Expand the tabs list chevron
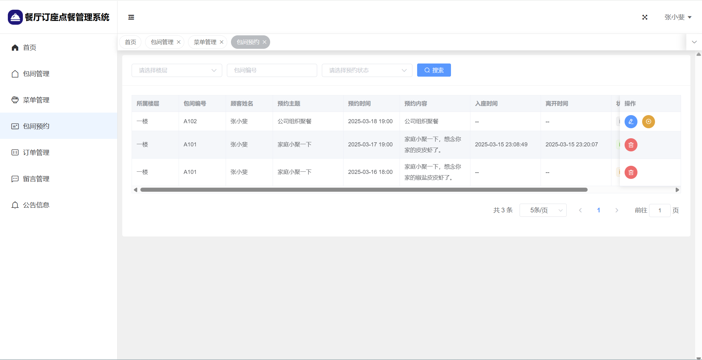This screenshot has height=360, width=702. (x=694, y=42)
